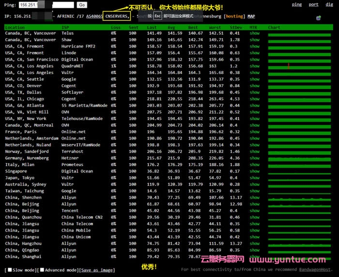This screenshot has height=277, width=339.
Task: Show MTR for Germany Nuremberg Hetzner
Action: pyautogui.click(x=254, y=158)
